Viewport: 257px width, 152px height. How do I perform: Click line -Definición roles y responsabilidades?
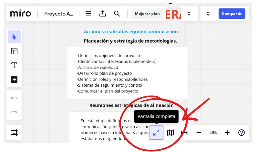coord(112,79)
